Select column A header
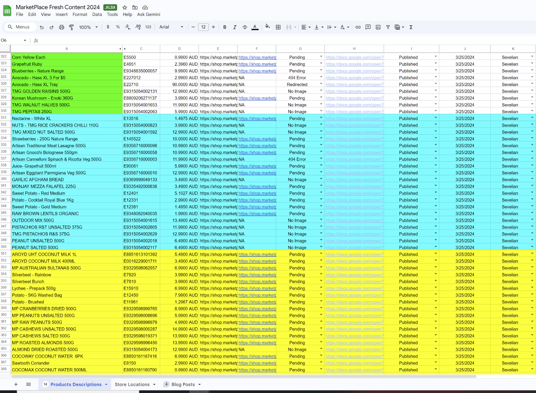The width and height of the screenshot is (536, 393). pyautogui.click(x=67, y=49)
